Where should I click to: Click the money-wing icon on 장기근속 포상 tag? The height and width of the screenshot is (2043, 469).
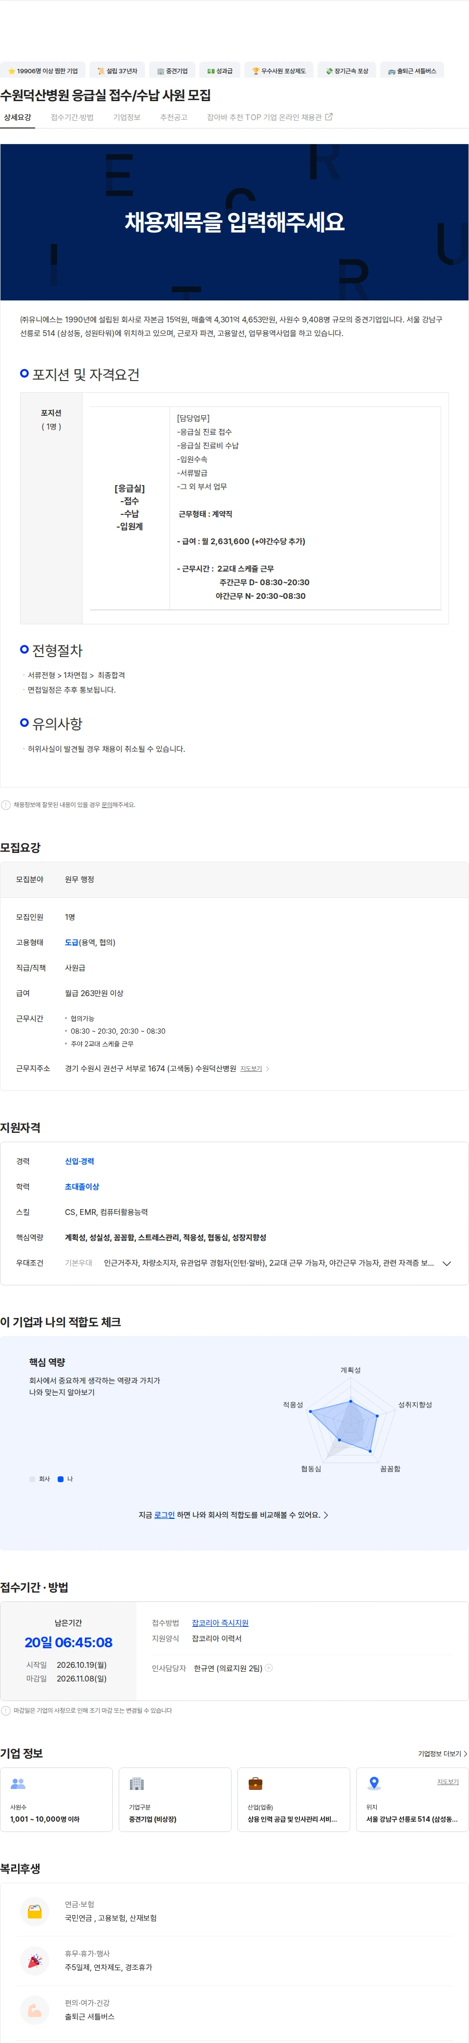pyautogui.click(x=329, y=71)
